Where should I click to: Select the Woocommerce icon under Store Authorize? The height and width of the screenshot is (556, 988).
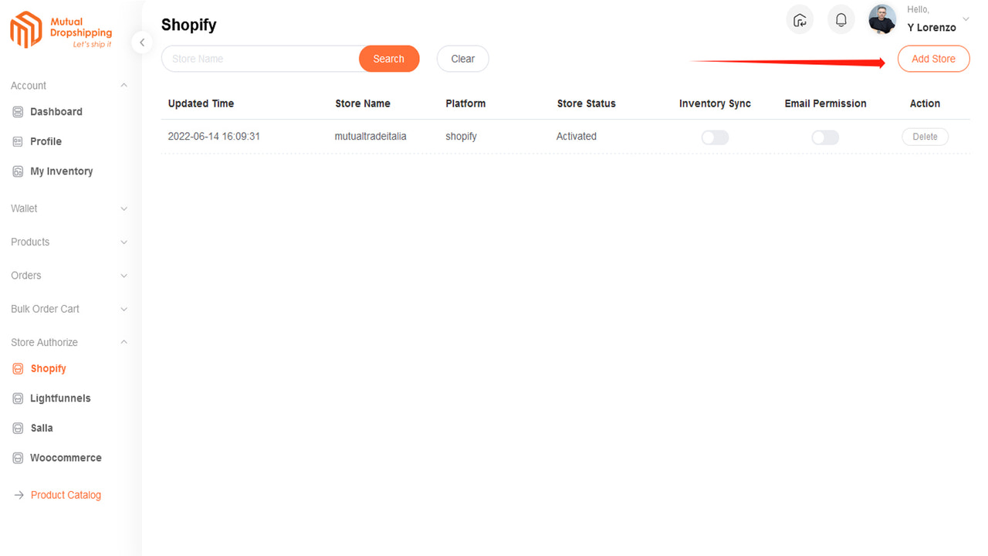pyautogui.click(x=17, y=457)
